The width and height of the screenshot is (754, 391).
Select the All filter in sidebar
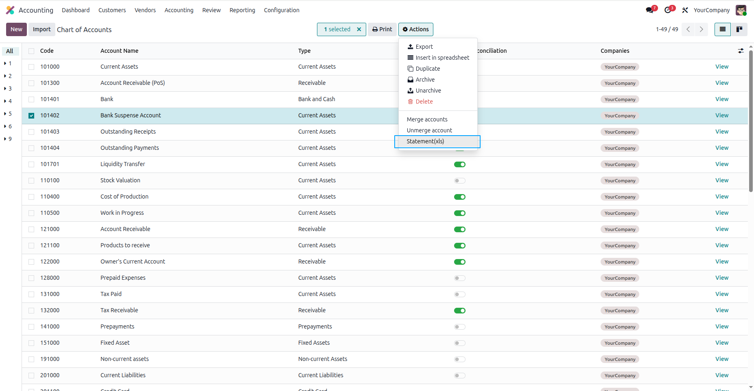pyautogui.click(x=10, y=51)
